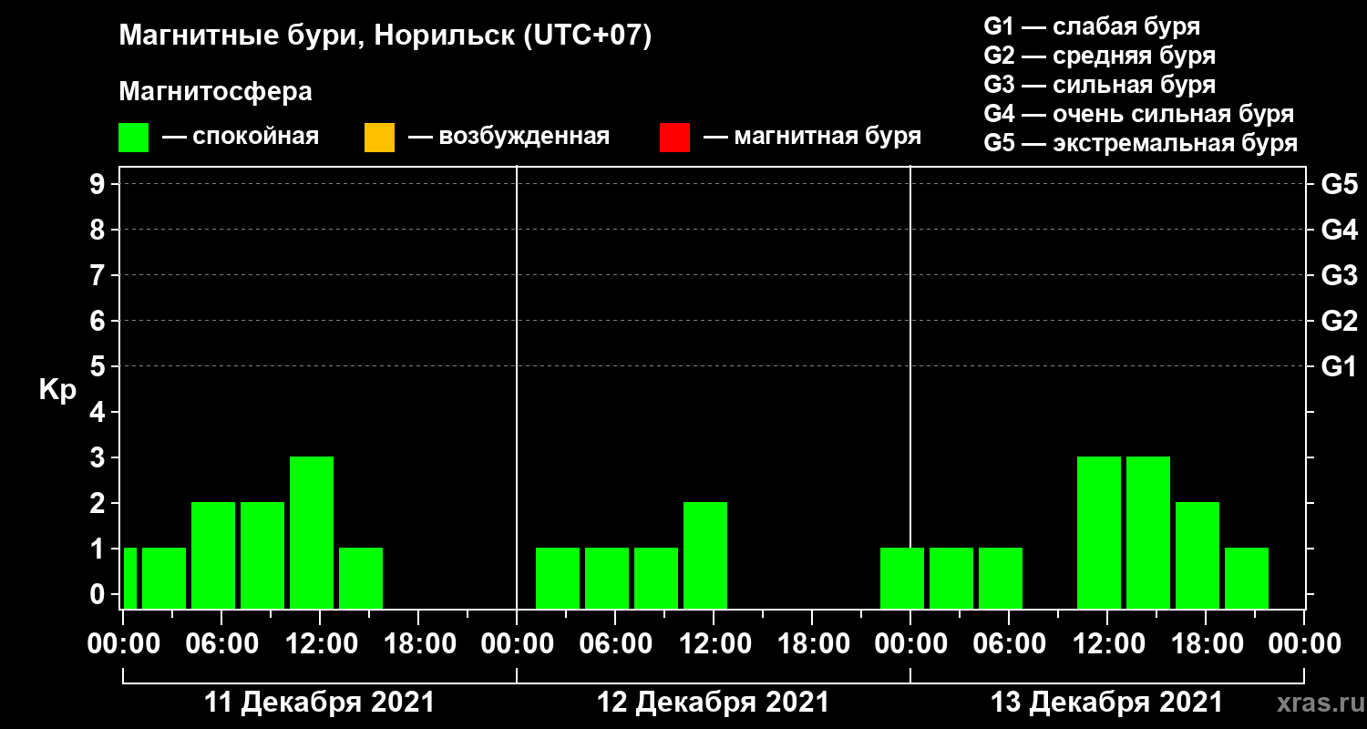Click the 'G2 — средняя буря' legend line
This screenshot has height=729, width=1367.
pos(1100,56)
